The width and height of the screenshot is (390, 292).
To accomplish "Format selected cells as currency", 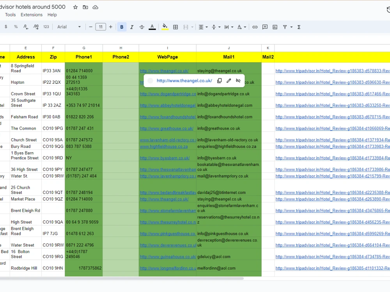I will pyautogui.click(x=6, y=26).
